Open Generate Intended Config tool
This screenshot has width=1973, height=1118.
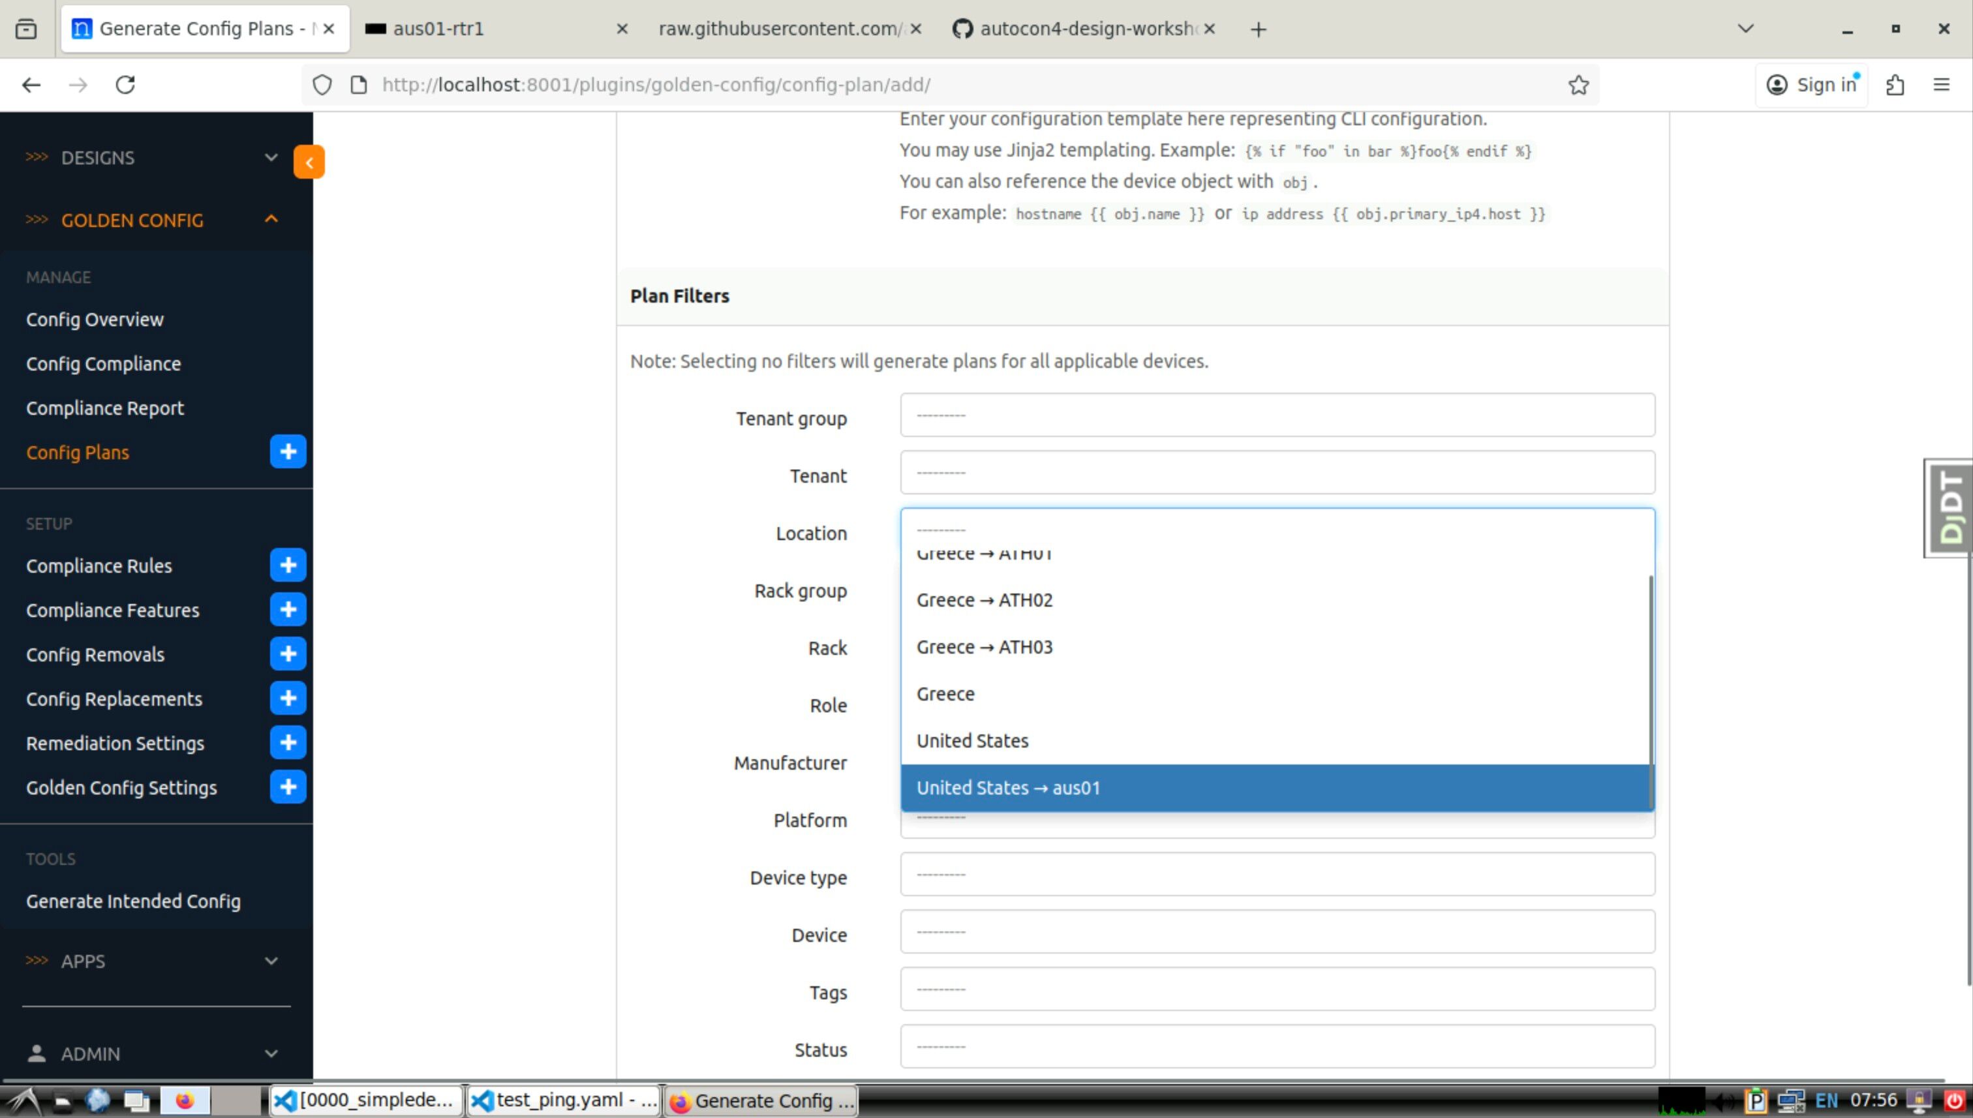134,901
